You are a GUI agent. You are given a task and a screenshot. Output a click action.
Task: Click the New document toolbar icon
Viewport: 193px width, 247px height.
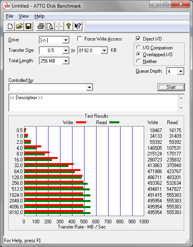tap(10, 26)
